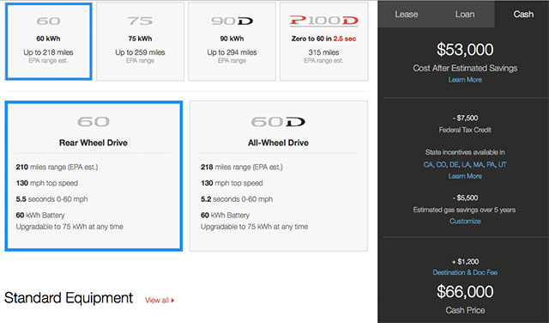The image size is (549, 323).
Task: Click the 60D logo in All-Wheel Drive card
Action: [x=278, y=122]
